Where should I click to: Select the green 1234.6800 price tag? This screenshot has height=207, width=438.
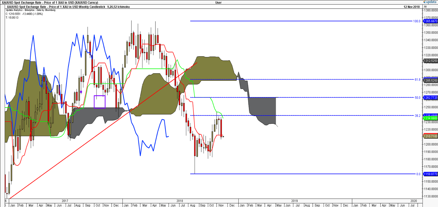431,118
